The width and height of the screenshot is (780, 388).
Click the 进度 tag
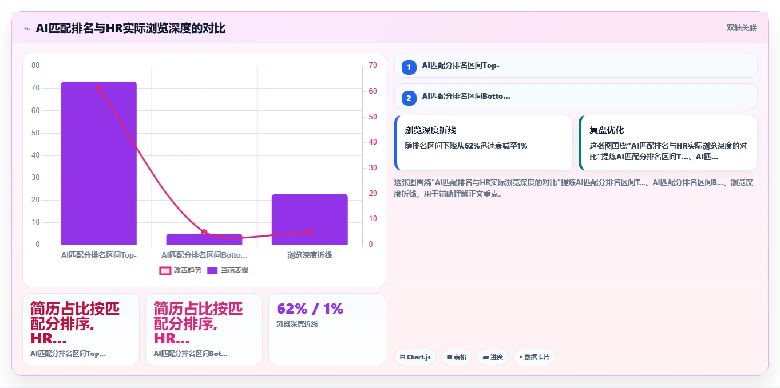point(493,357)
